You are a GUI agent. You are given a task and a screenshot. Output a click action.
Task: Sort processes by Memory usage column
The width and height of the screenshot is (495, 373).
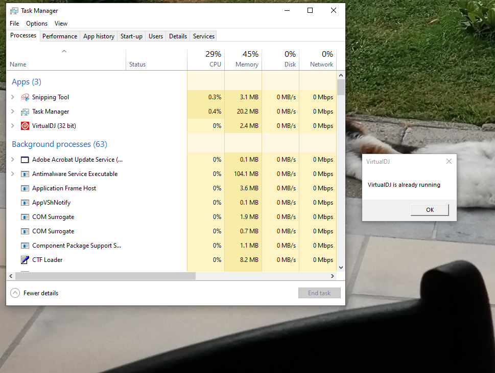[x=243, y=60]
